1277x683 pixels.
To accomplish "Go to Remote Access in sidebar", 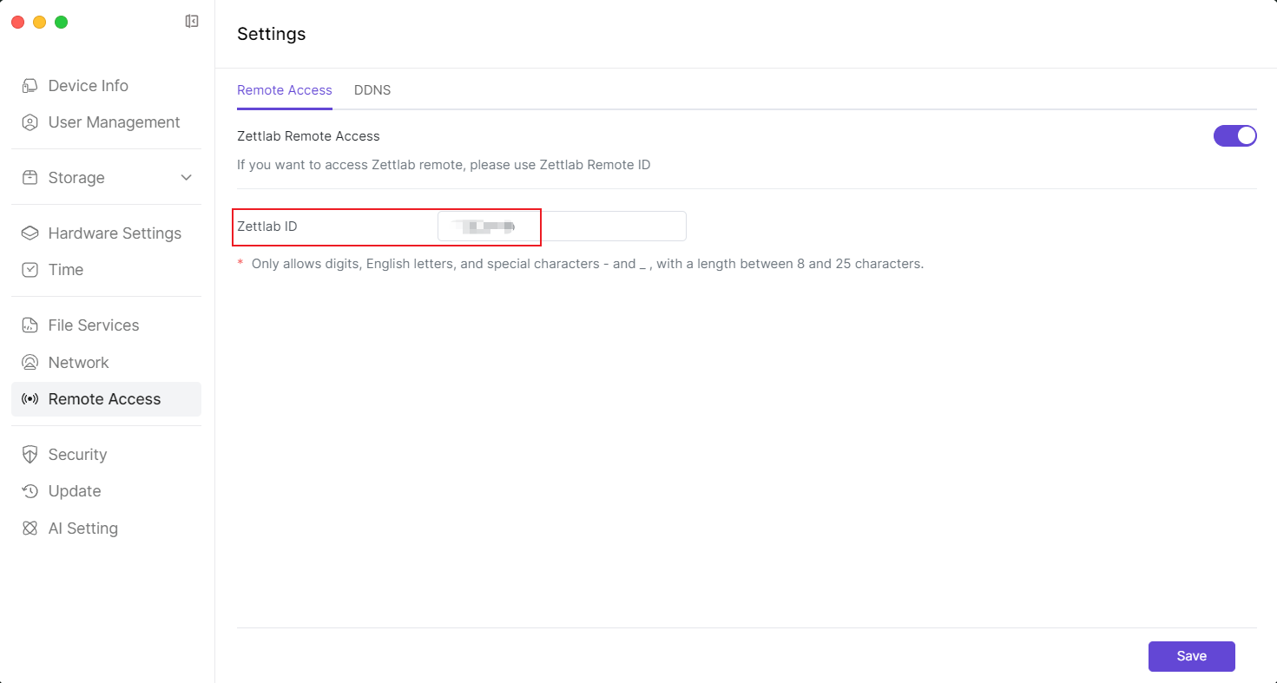I will point(104,399).
